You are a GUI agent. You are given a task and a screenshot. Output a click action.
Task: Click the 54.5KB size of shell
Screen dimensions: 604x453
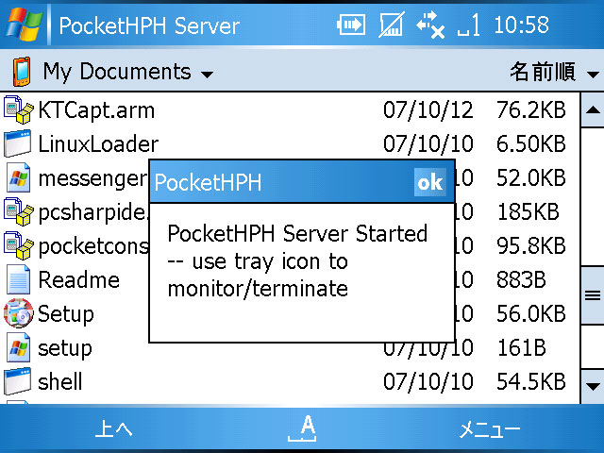pos(531,381)
